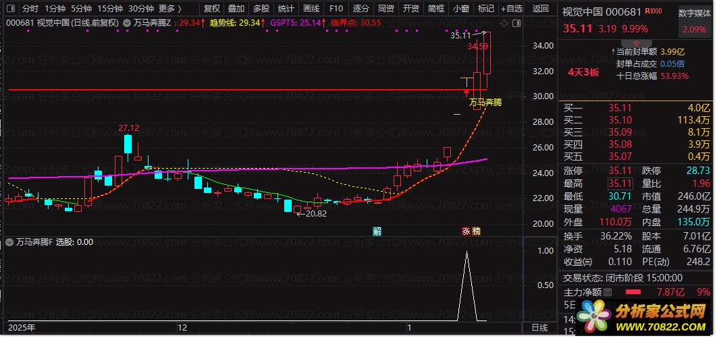Click the PE(动) value 248.2
Screen dimensions: 717x338
point(699,262)
